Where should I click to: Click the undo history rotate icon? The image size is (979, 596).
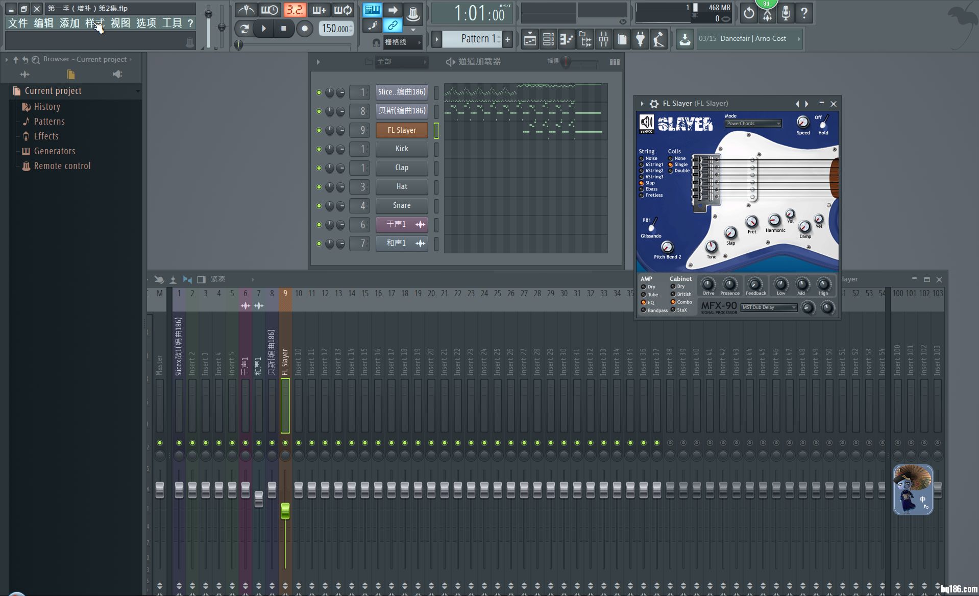748,13
